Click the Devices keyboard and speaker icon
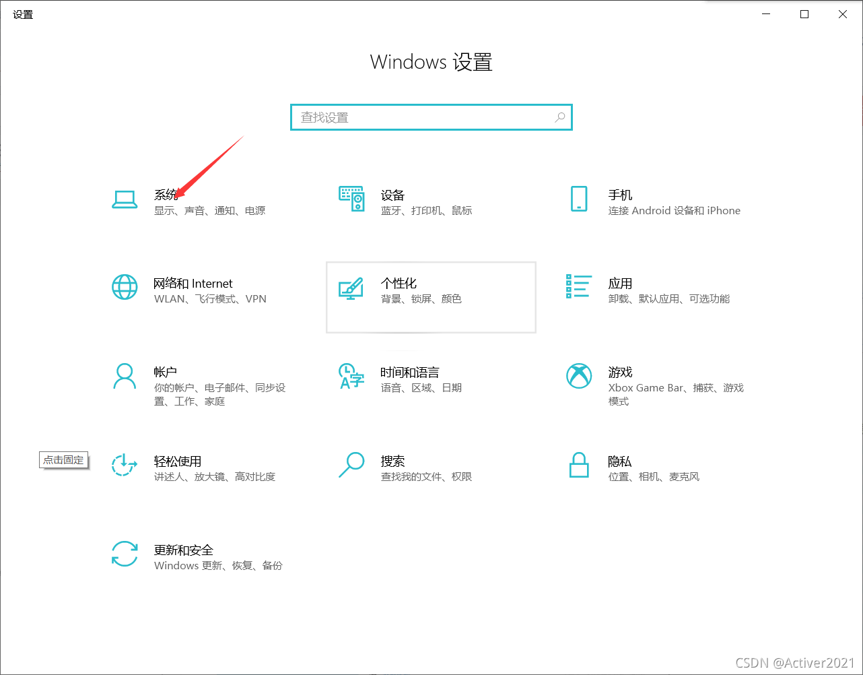Screen dimensions: 863x675 [x=351, y=199]
